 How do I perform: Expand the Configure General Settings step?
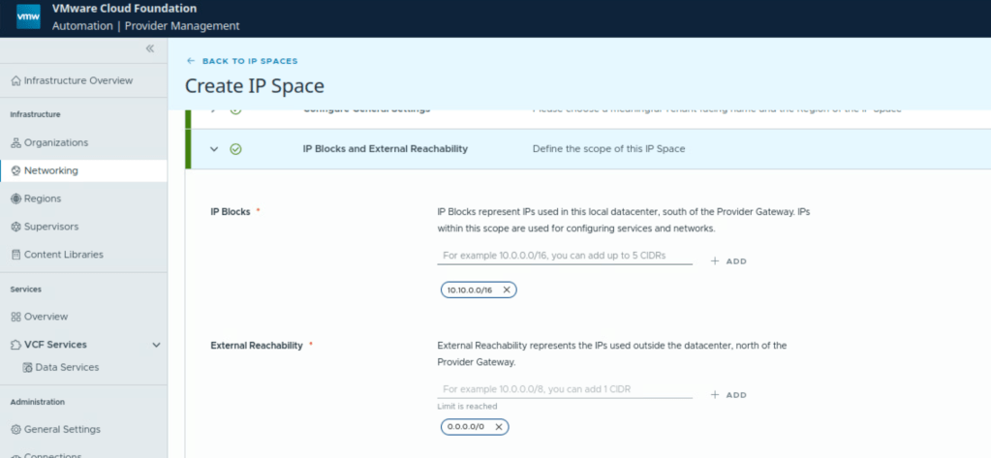[x=214, y=110]
